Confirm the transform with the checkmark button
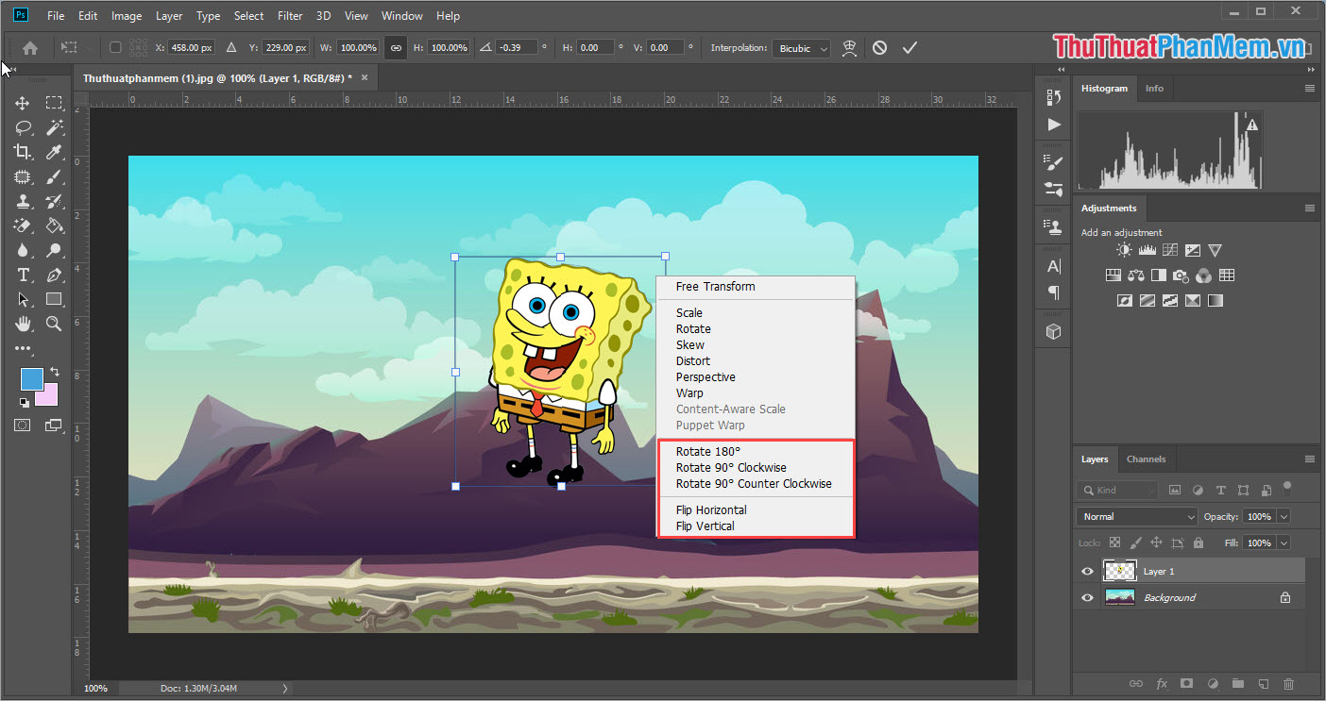The width and height of the screenshot is (1326, 701). [909, 47]
